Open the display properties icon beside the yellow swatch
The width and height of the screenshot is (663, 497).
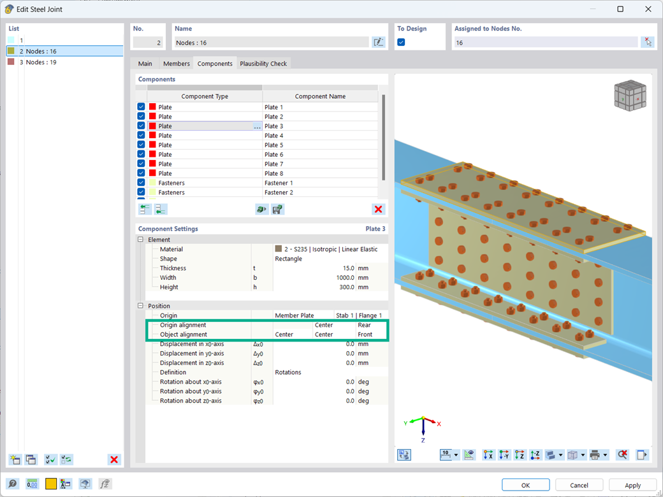pyautogui.click(x=66, y=484)
